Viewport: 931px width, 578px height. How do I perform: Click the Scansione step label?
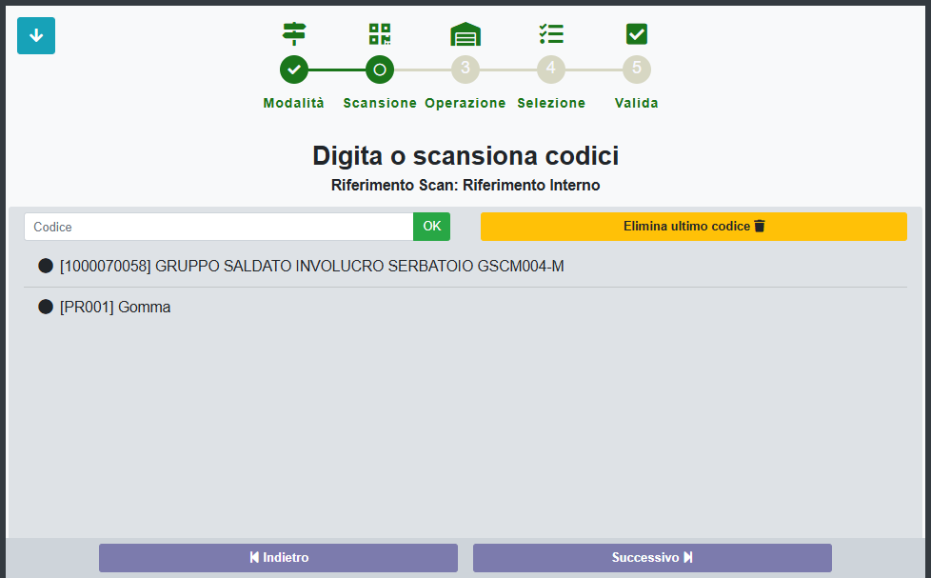(x=380, y=104)
